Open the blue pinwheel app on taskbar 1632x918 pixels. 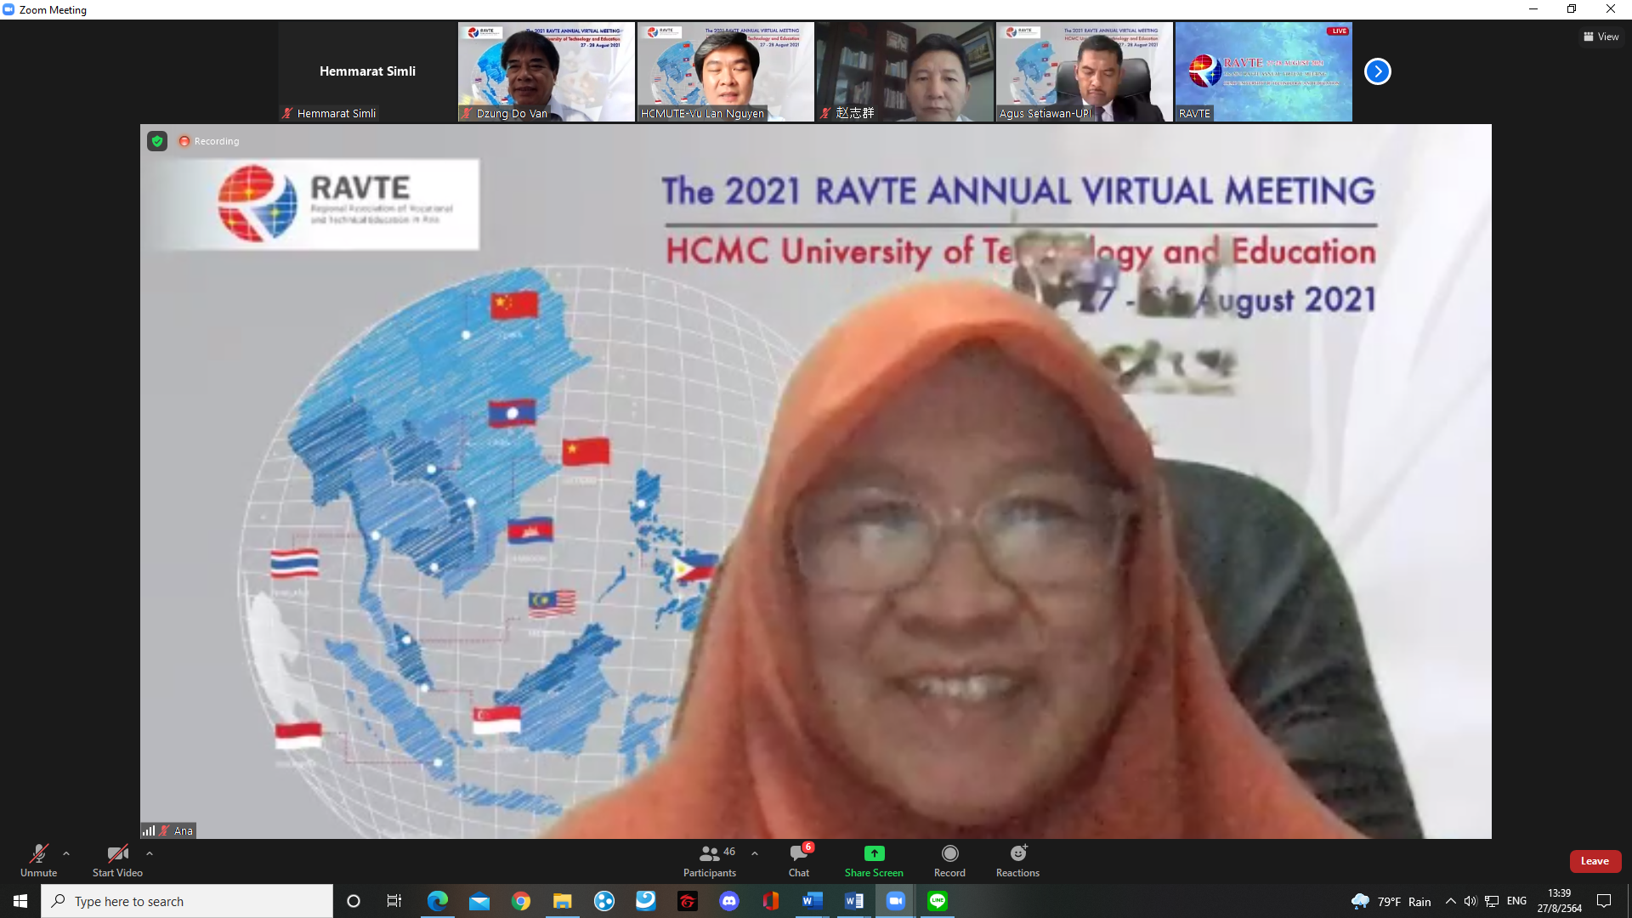click(604, 901)
